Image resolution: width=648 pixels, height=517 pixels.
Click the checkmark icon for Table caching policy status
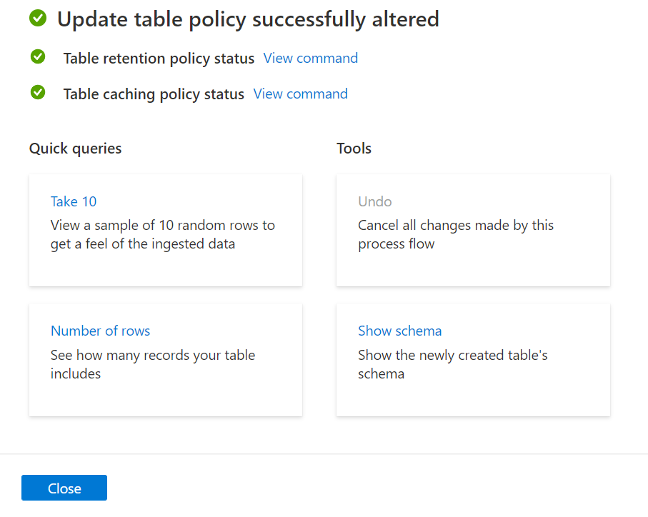pos(38,93)
